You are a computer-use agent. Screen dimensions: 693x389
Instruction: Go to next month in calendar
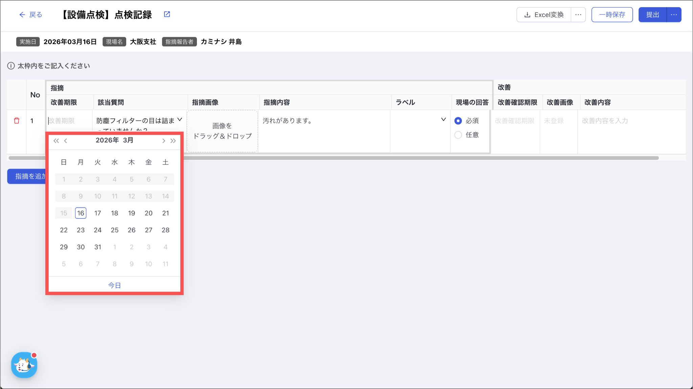point(163,141)
